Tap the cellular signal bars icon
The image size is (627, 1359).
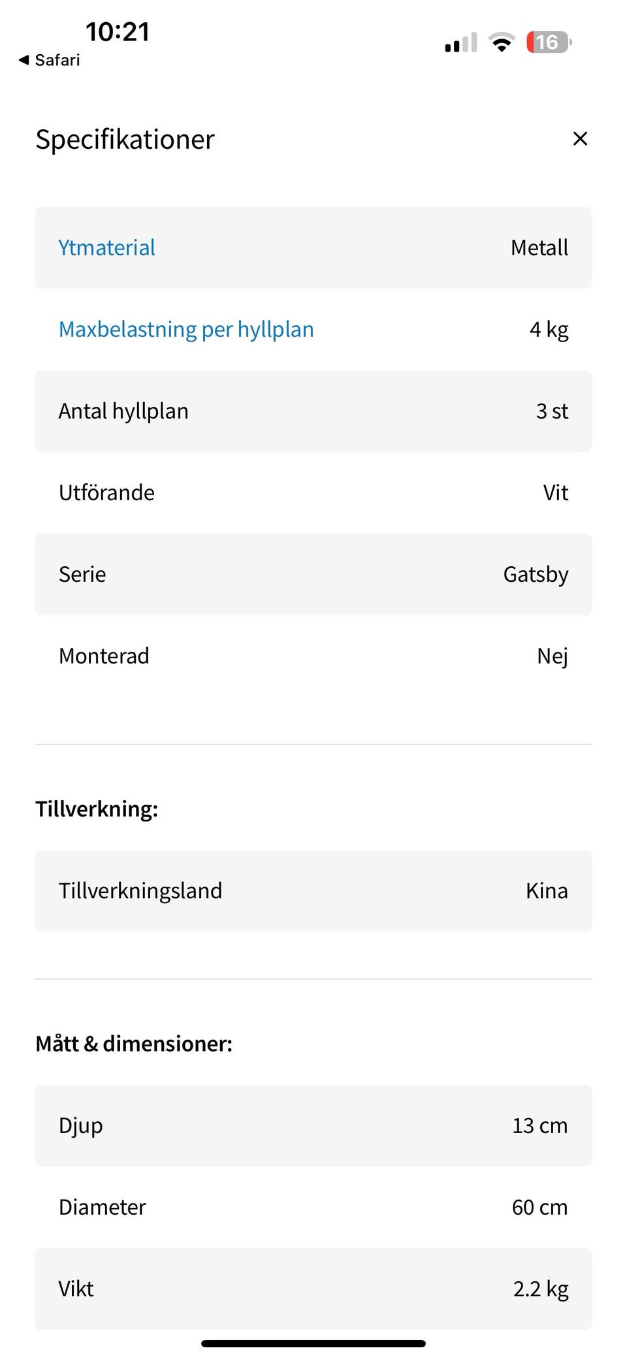[460, 43]
